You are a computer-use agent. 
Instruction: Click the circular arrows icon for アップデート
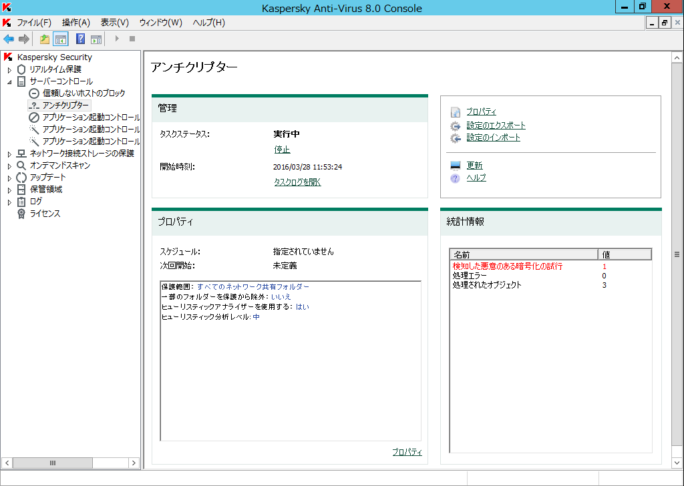21,178
